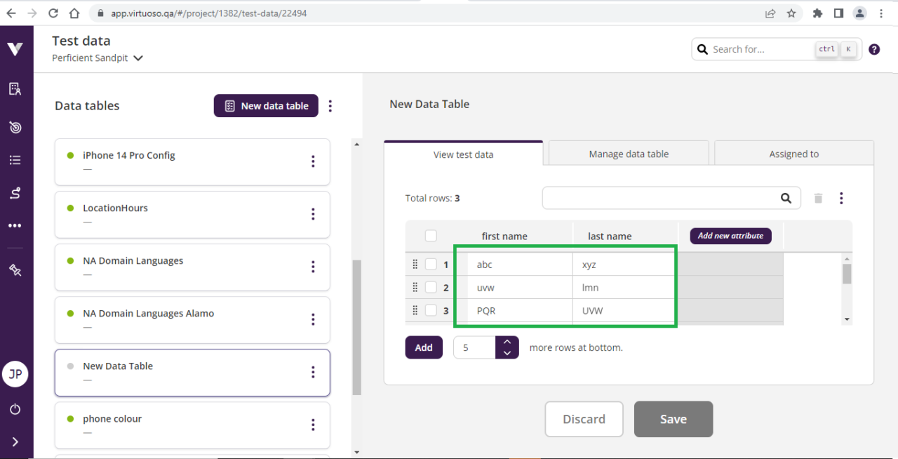Save the New Data Table
898x459 pixels.
[673, 419]
